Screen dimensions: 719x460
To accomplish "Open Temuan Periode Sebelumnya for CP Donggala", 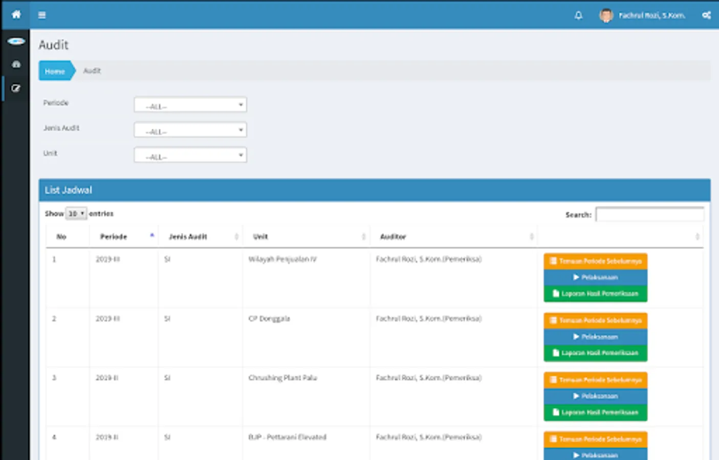I will tap(596, 320).
